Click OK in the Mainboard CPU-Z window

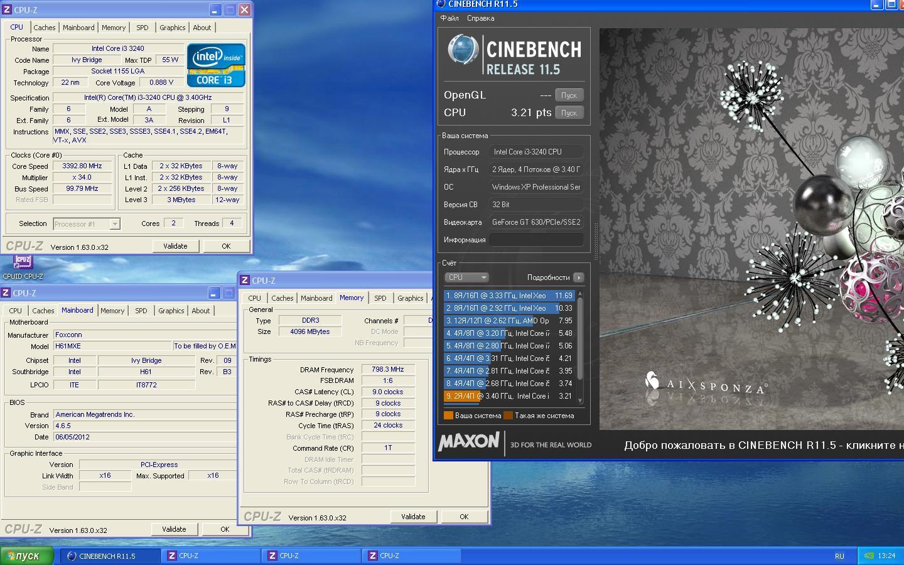pyautogui.click(x=225, y=529)
